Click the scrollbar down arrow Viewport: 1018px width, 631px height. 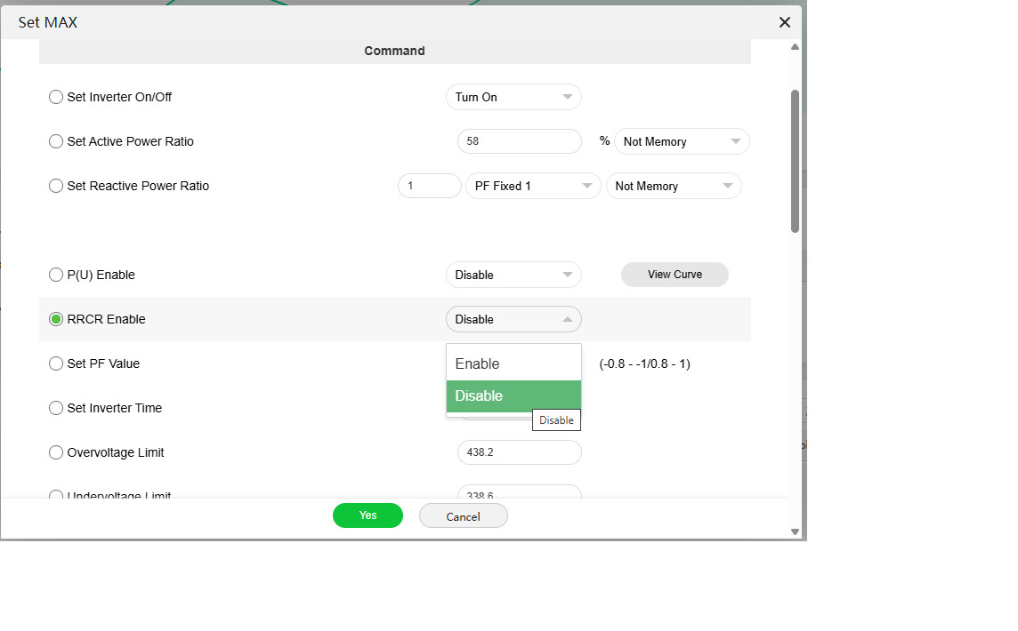point(795,531)
